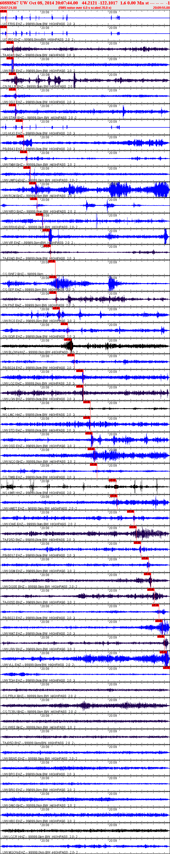This screenshot has width=170, height=854.
Task: Select the UW VLL EHZ station label
Action: [x=38, y=665]
